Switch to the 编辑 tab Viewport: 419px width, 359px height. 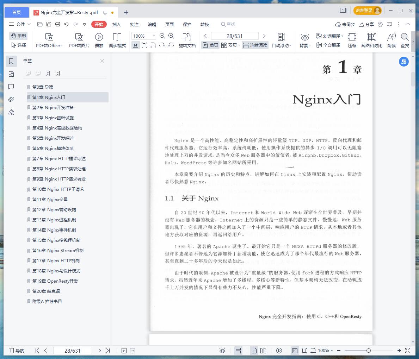coord(152,24)
